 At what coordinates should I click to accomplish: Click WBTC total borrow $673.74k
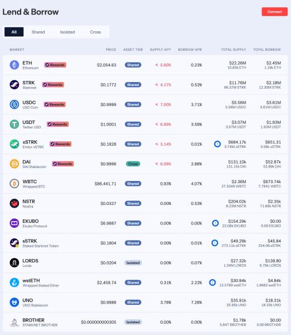(272, 181)
